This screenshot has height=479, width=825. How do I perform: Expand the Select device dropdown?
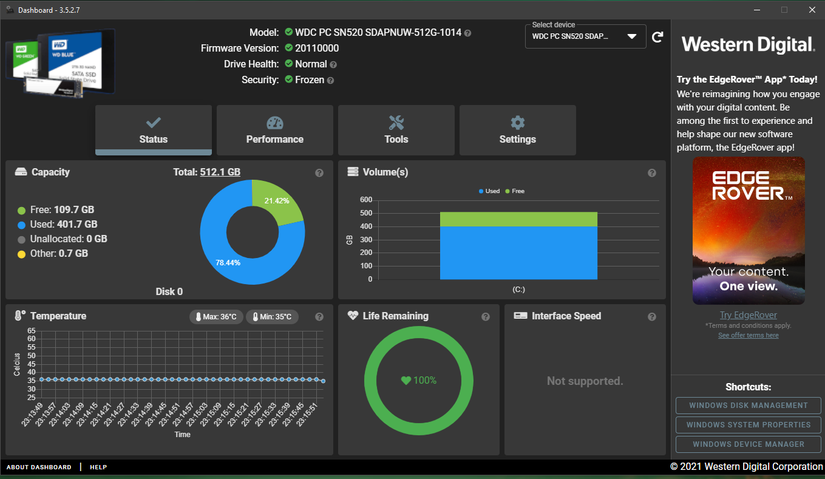click(x=585, y=36)
